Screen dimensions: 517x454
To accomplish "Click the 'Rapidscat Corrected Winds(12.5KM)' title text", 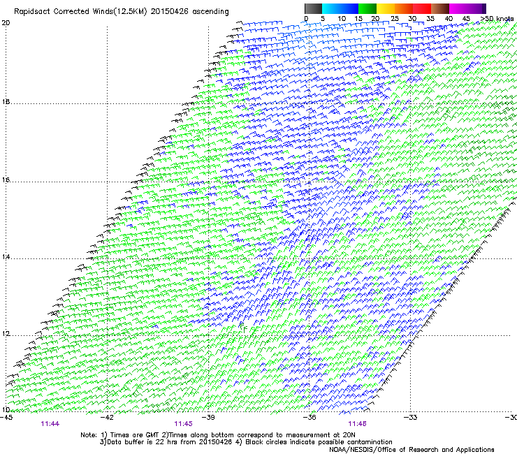I will 80,12.
